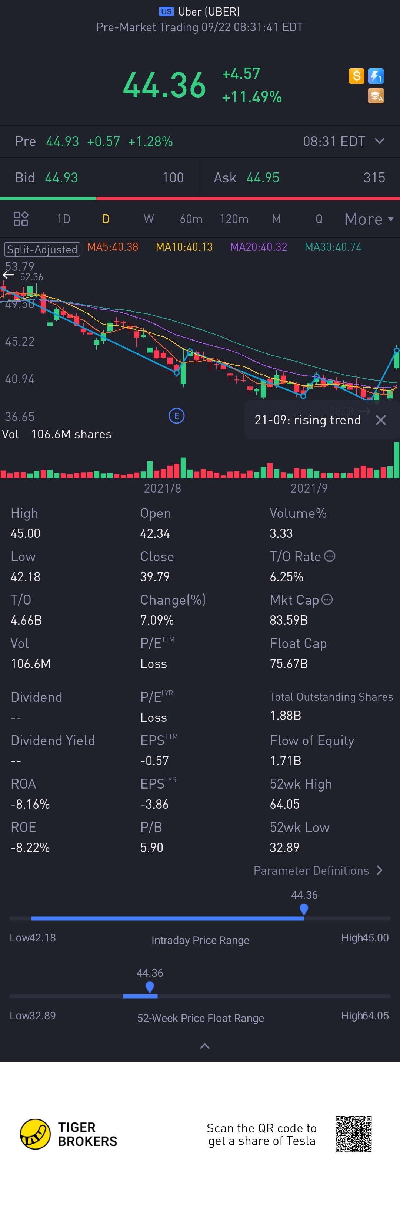The image size is (400, 1207).
Task: Tap the blue lightning bolt icon
Action: (x=376, y=76)
